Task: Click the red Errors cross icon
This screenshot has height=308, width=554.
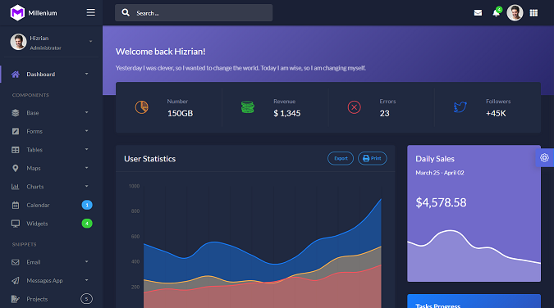Action: tap(354, 107)
